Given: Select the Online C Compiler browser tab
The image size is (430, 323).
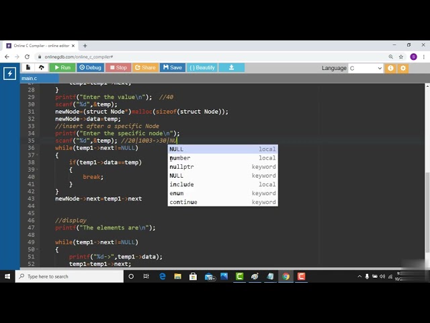Looking at the screenshot, I should coord(40,46).
